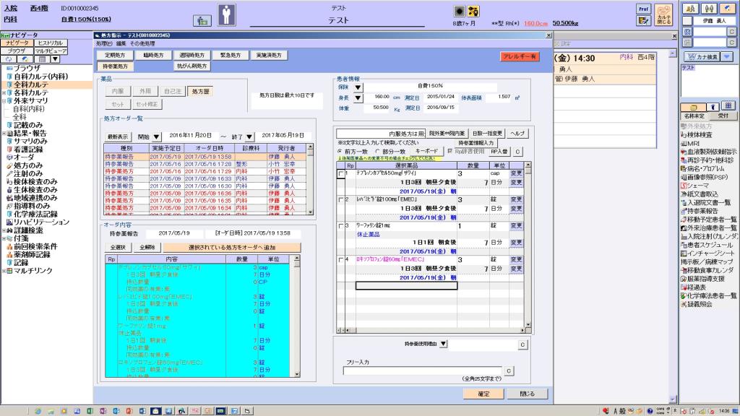Click the カナ検索 button

[701, 56]
